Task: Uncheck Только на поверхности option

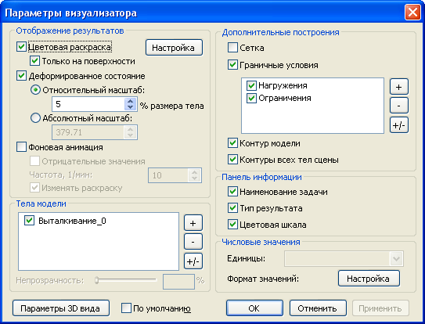Action: pyautogui.click(x=34, y=61)
